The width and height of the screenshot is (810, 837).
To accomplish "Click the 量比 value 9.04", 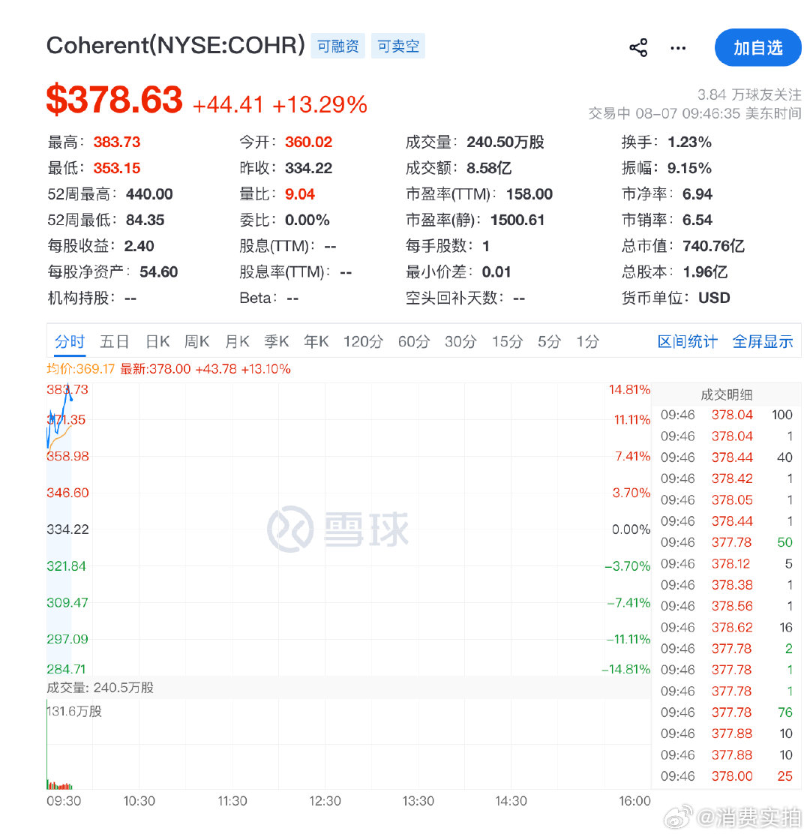I will (x=299, y=194).
